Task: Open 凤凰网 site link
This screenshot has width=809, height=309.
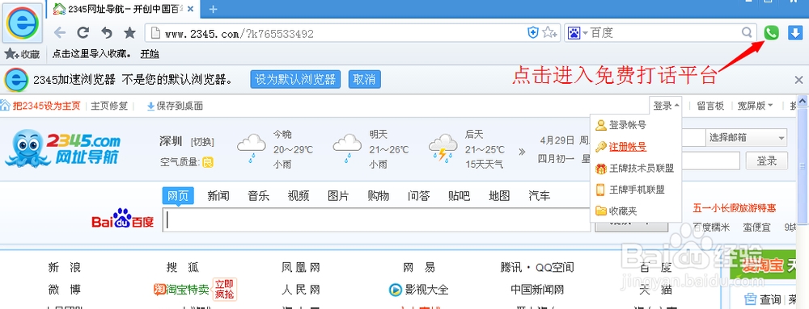Action: pos(301,267)
